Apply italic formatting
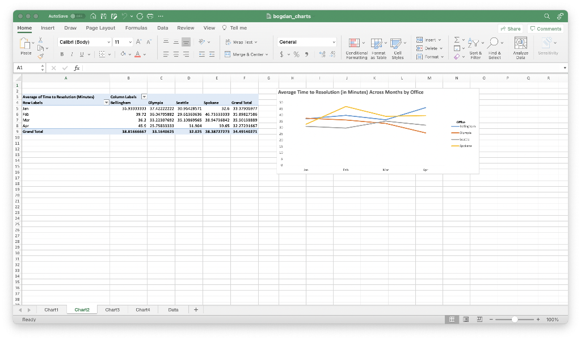Screen dimensions: 581x340 tap(72, 54)
